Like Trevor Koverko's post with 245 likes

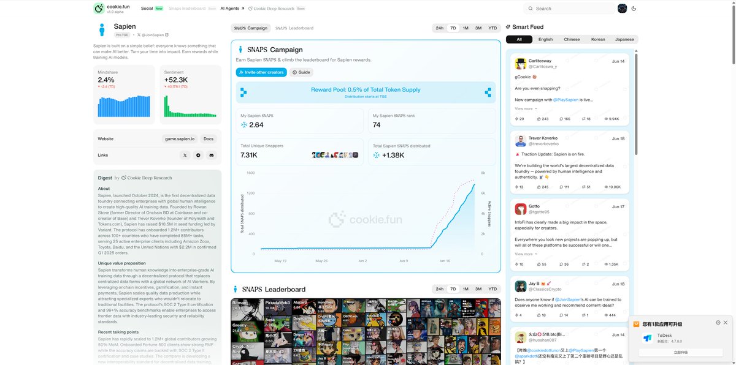coord(542,187)
